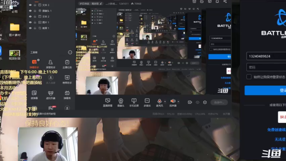
Task: Expand the speaker options arrow
Action: pos(178,102)
